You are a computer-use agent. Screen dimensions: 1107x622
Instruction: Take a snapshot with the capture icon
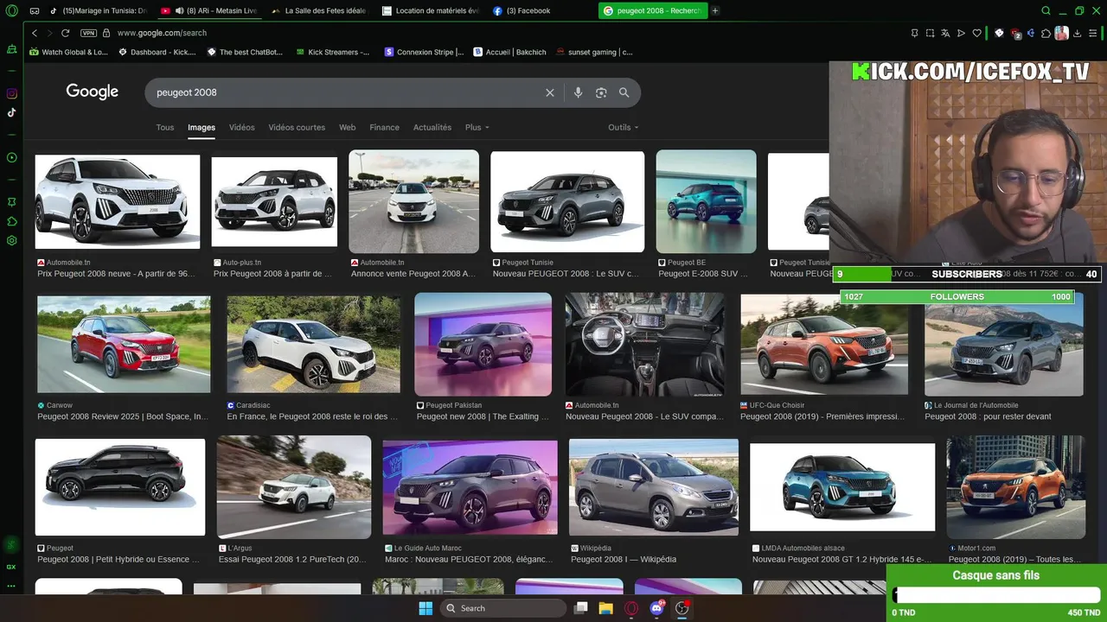tap(930, 33)
